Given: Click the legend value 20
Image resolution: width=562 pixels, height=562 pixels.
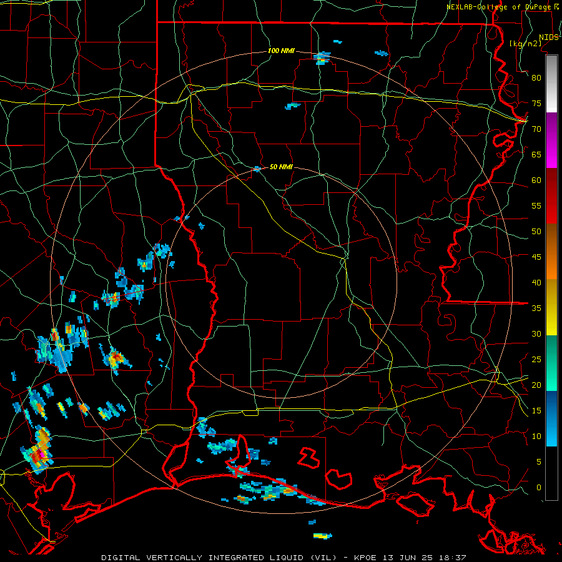Looking at the screenshot, I should (x=536, y=385).
